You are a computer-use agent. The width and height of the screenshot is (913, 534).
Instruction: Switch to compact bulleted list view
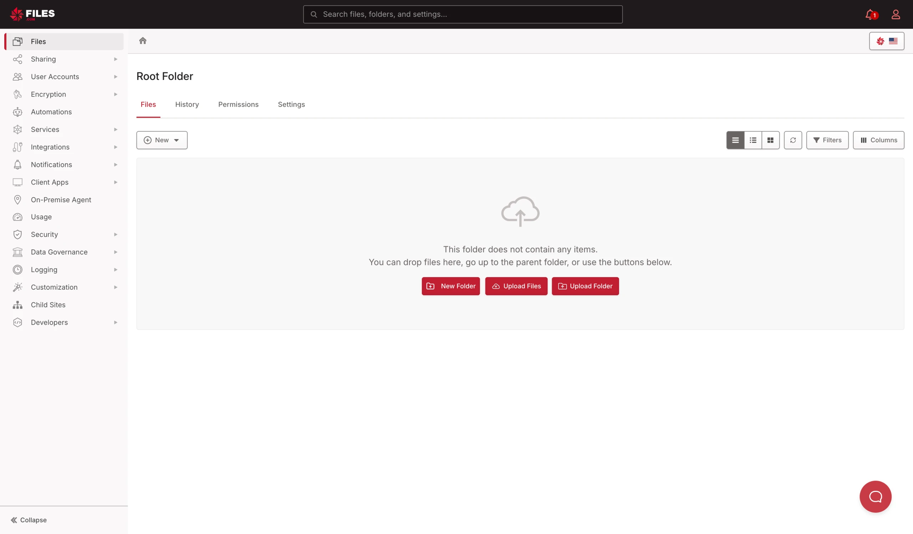[x=753, y=140]
